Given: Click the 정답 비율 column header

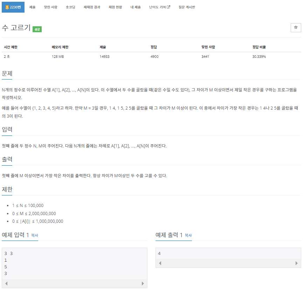Looking at the screenshot, I should (259, 47).
